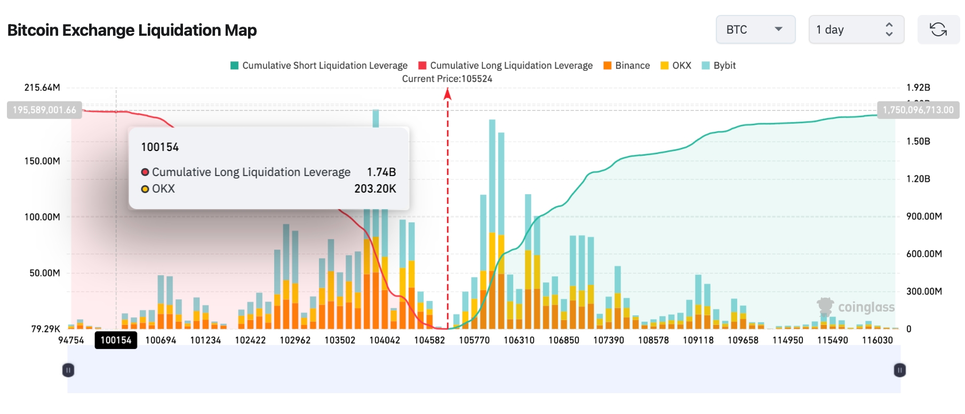965x414 pixels.
Task: Toggle the Bybit legend item
Action: [x=719, y=66]
